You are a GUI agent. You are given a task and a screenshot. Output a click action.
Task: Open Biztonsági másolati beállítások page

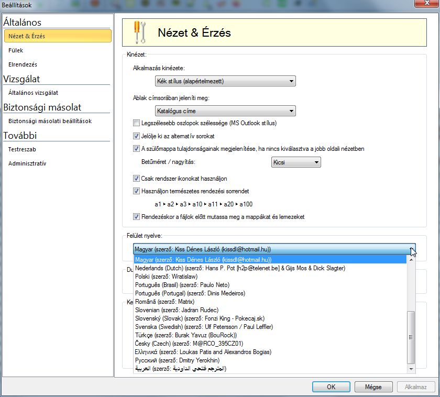[x=50, y=121]
